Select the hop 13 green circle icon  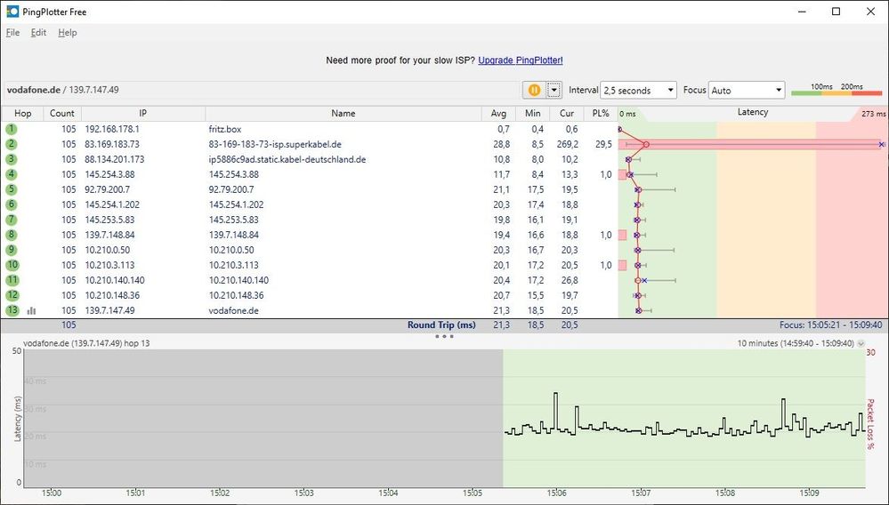point(12,310)
